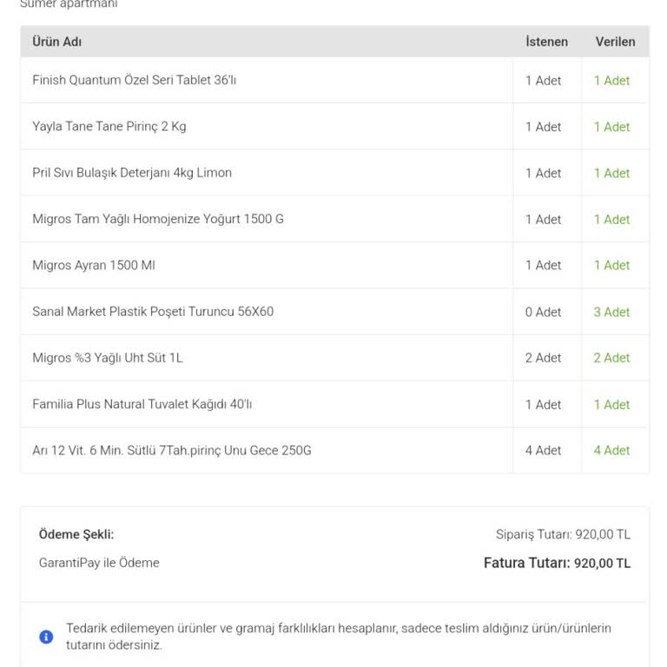Select Migros Tam Yağlı Homojenize Yoğurt row
The width and height of the screenshot is (667, 667).
(x=334, y=219)
